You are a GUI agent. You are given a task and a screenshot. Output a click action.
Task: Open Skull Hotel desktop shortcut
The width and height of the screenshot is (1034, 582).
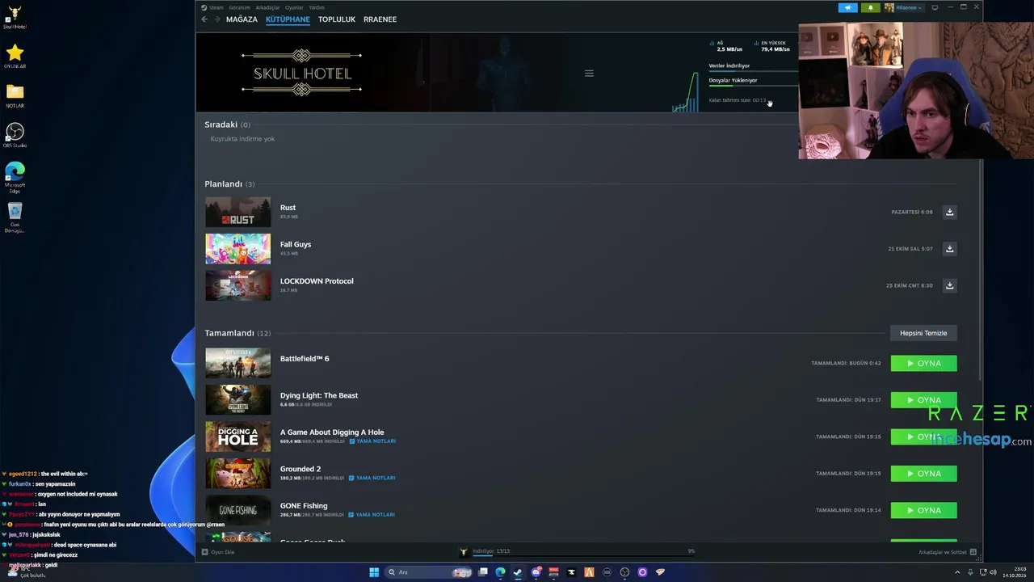point(15,16)
